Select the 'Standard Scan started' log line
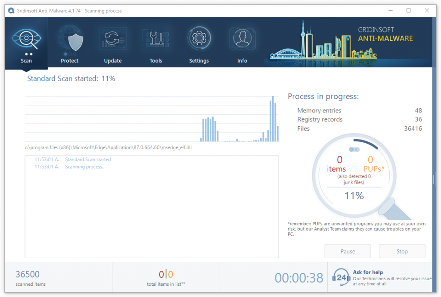Viewport: 441px width, 297px height. [x=88, y=159]
